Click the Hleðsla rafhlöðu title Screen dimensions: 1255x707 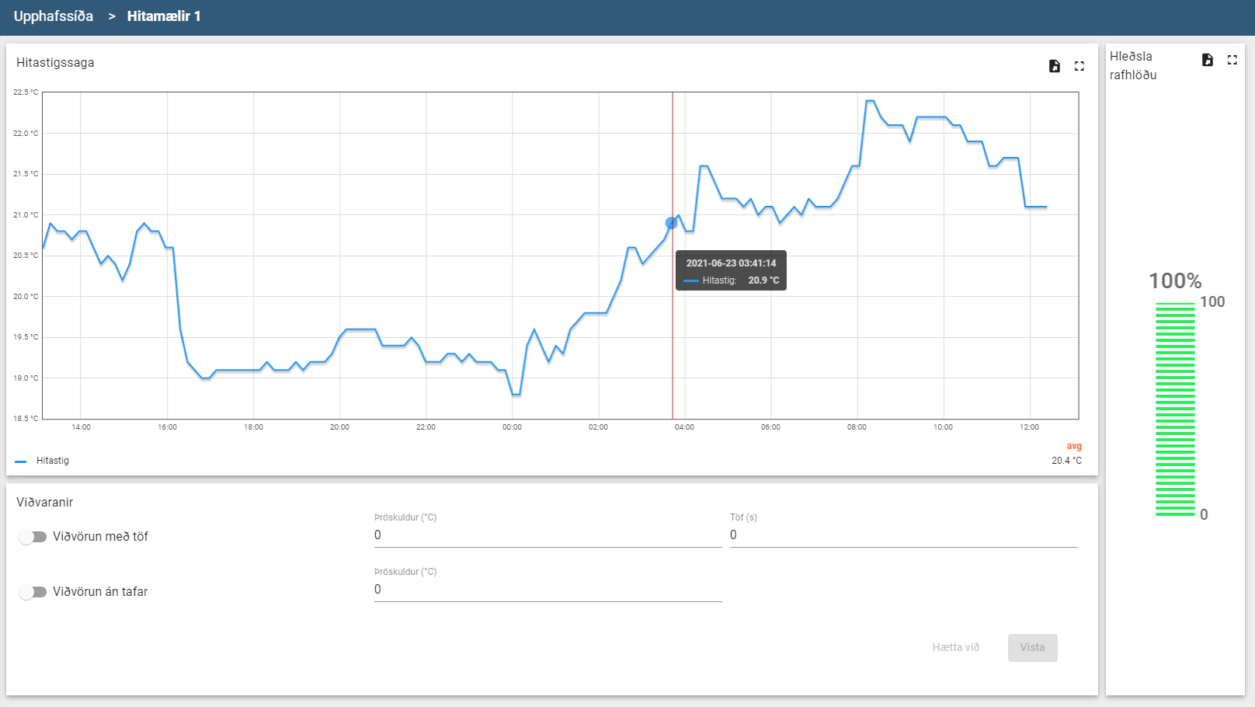(x=1133, y=66)
